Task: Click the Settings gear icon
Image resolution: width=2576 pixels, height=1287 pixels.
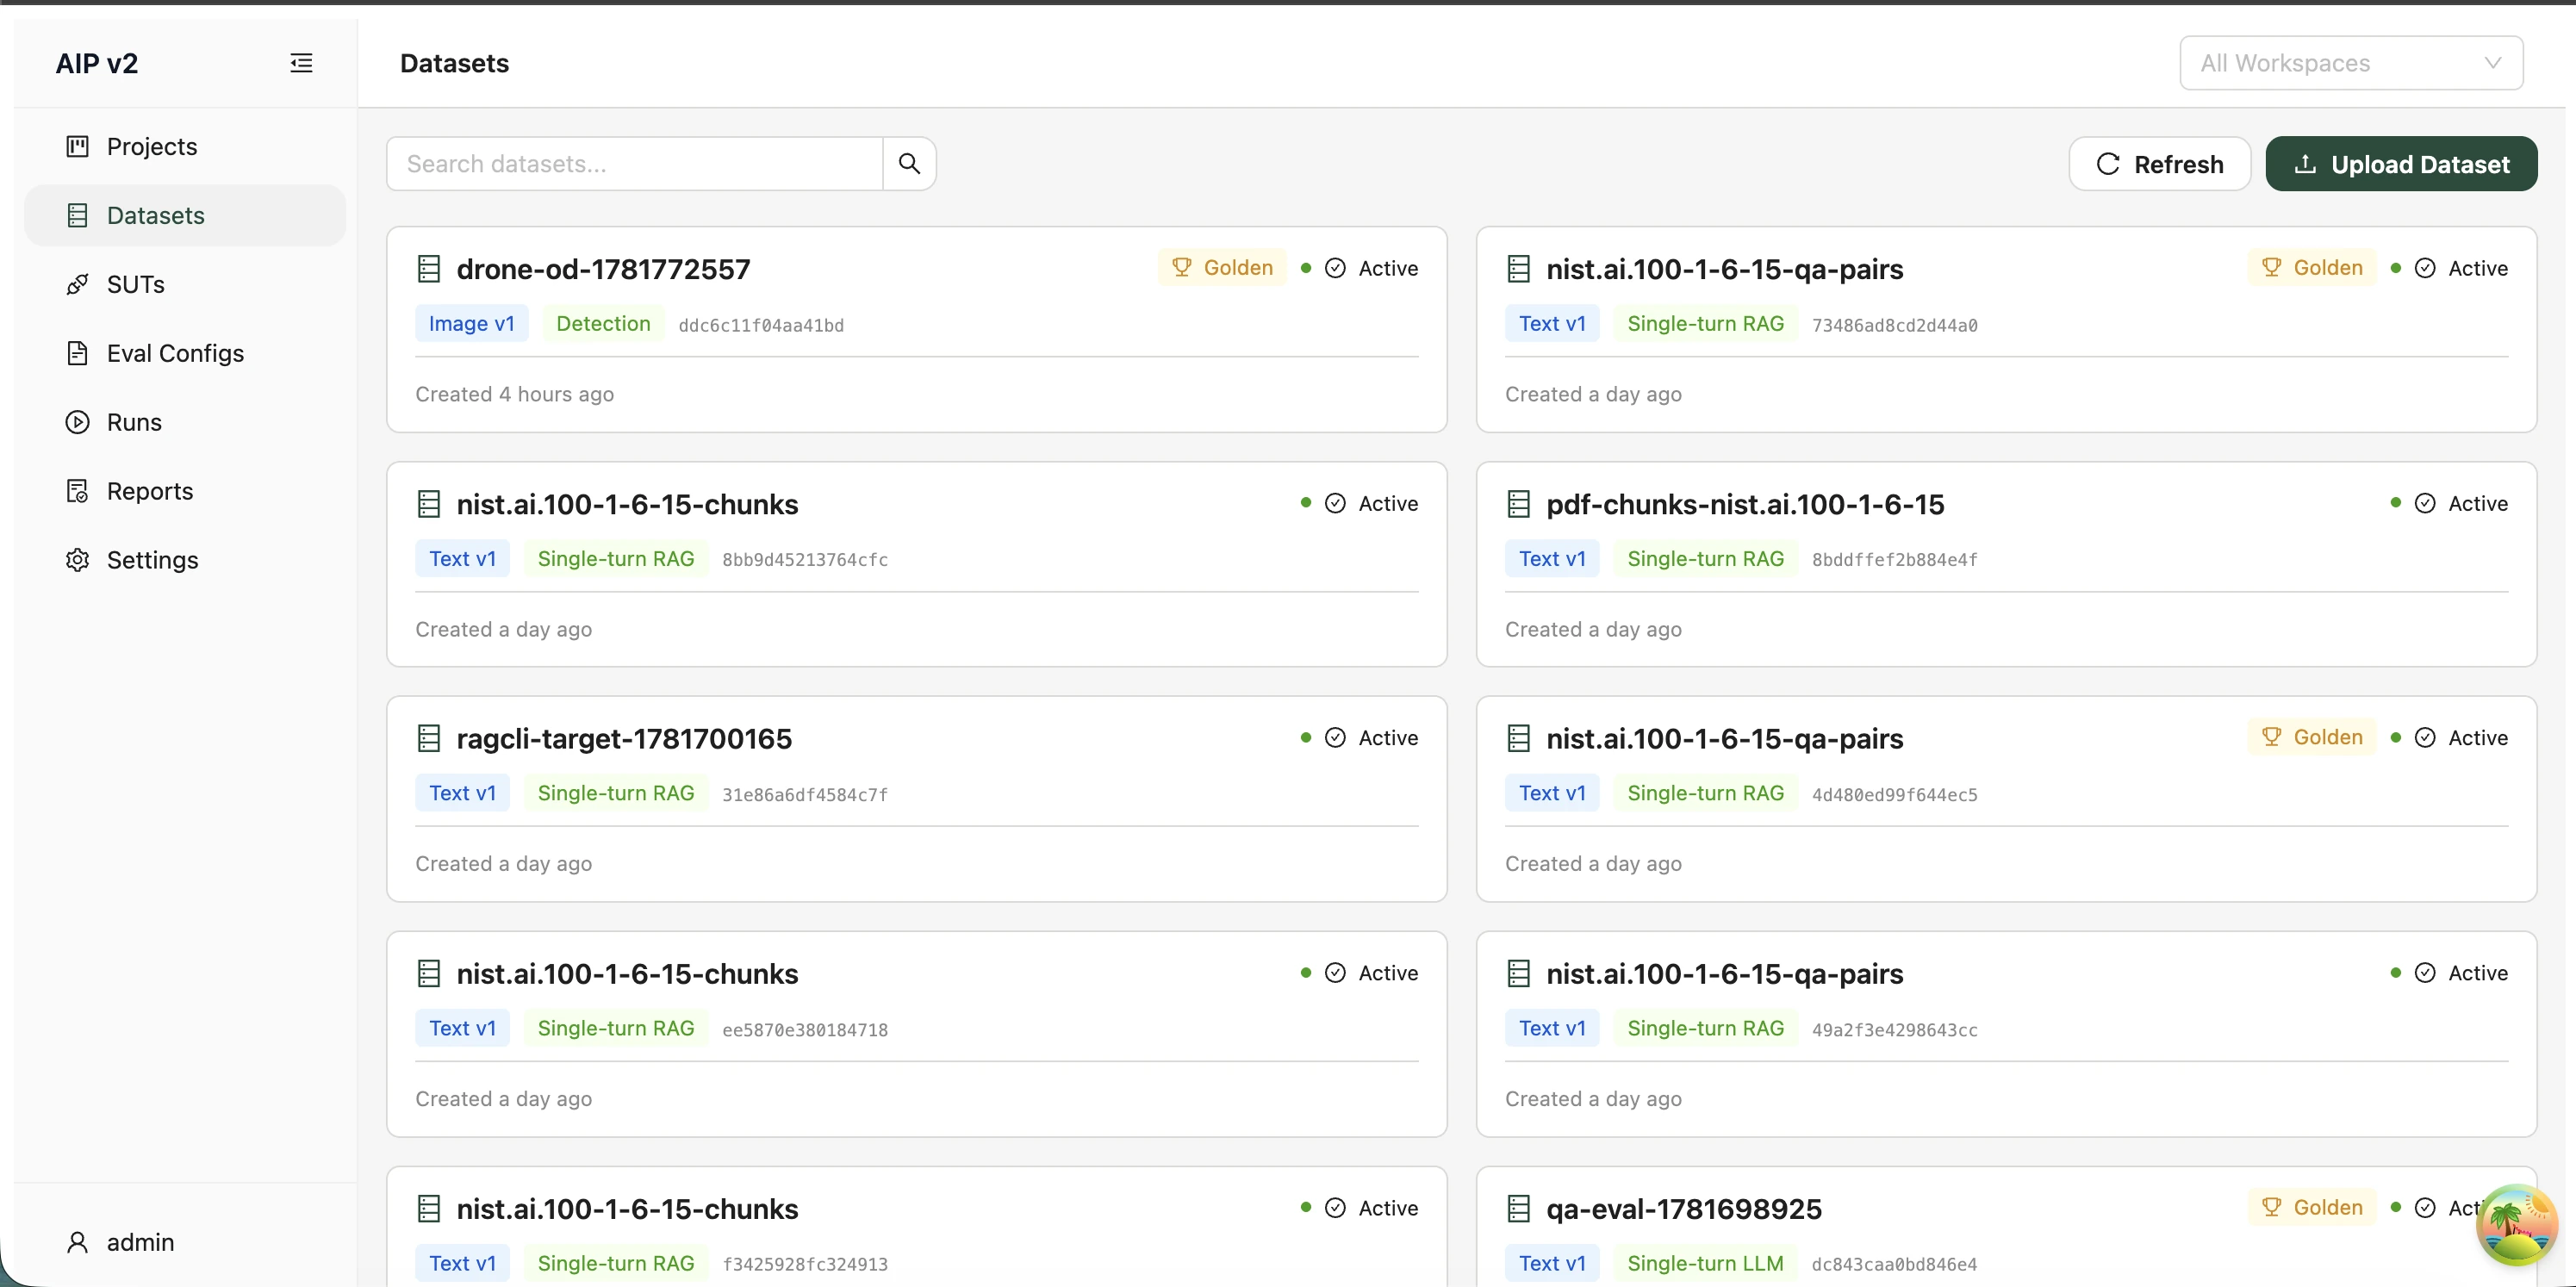Action: pyautogui.click(x=77, y=560)
